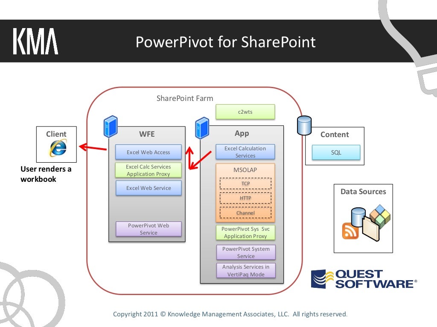This screenshot has height=327, width=437.
Task: Select the HTTP dashed box
Action: click(x=245, y=198)
